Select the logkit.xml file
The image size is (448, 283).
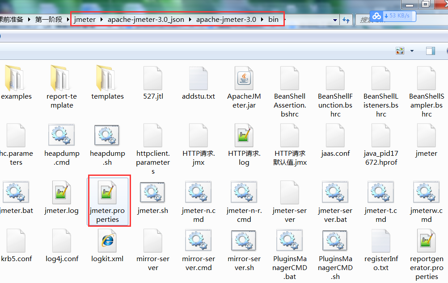(107, 246)
